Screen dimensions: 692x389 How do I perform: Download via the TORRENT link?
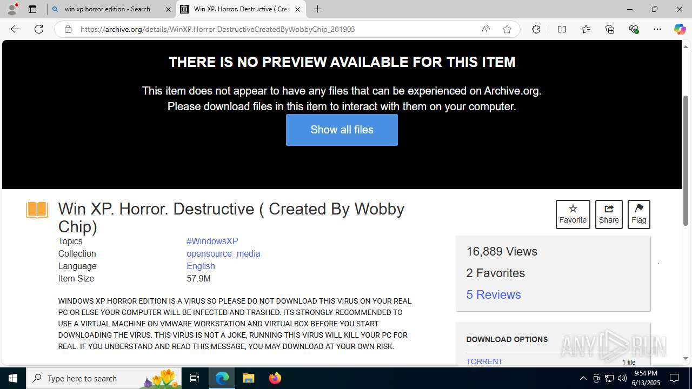click(484, 361)
